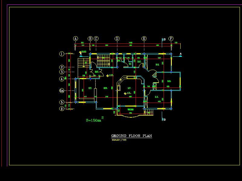Select the row grid bubble 5a

pos(62,91)
